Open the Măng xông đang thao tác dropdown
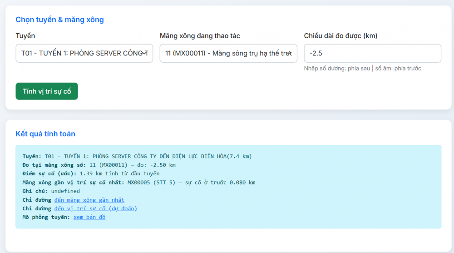This screenshot has height=253, width=454. click(228, 53)
